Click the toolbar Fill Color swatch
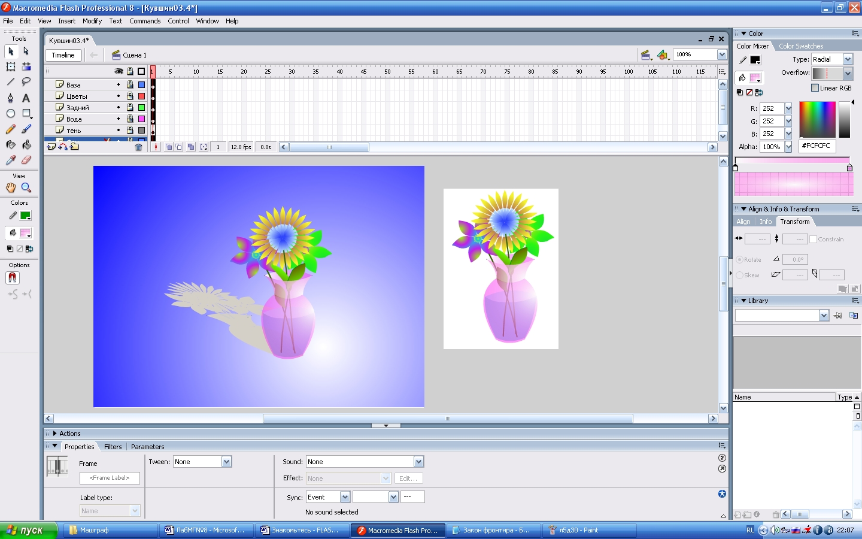This screenshot has height=539, width=862. pos(25,233)
